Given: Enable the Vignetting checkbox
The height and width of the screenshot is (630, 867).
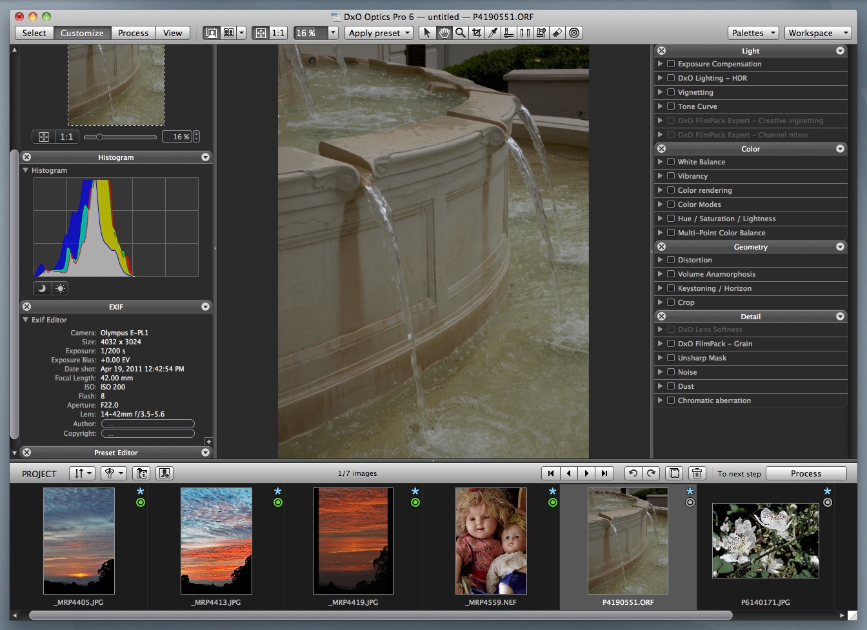Looking at the screenshot, I should [671, 92].
